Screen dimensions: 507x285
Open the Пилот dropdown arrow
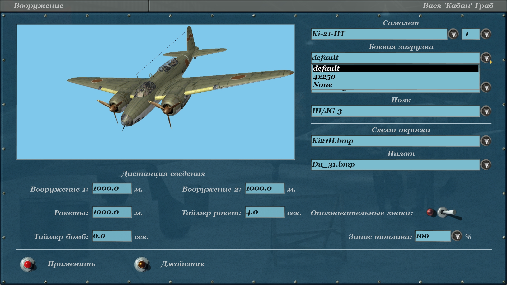click(x=486, y=165)
